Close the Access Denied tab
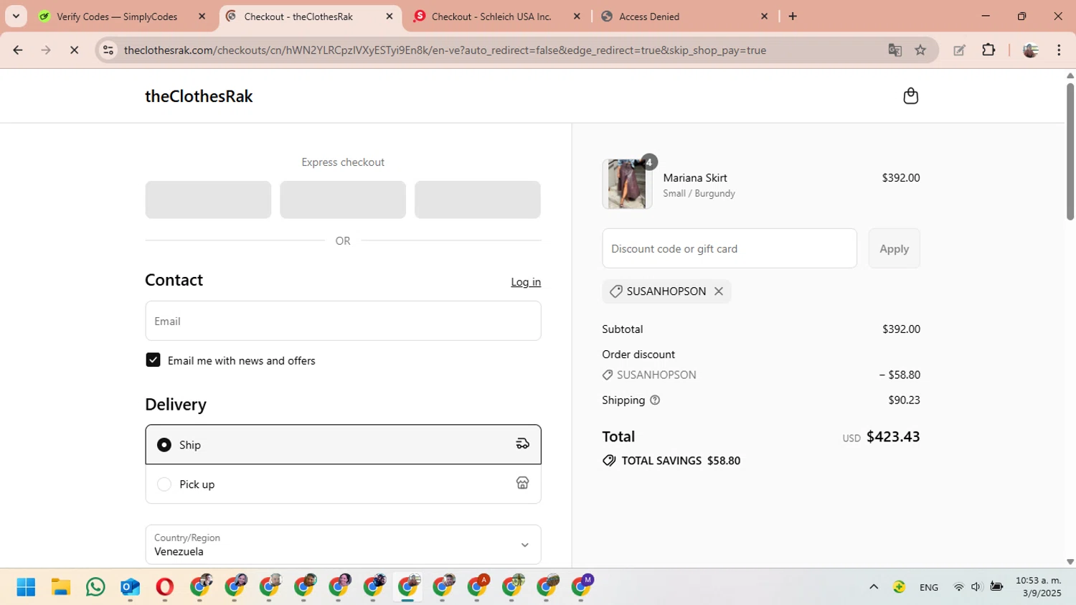The width and height of the screenshot is (1076, 605). click(764, 17)
